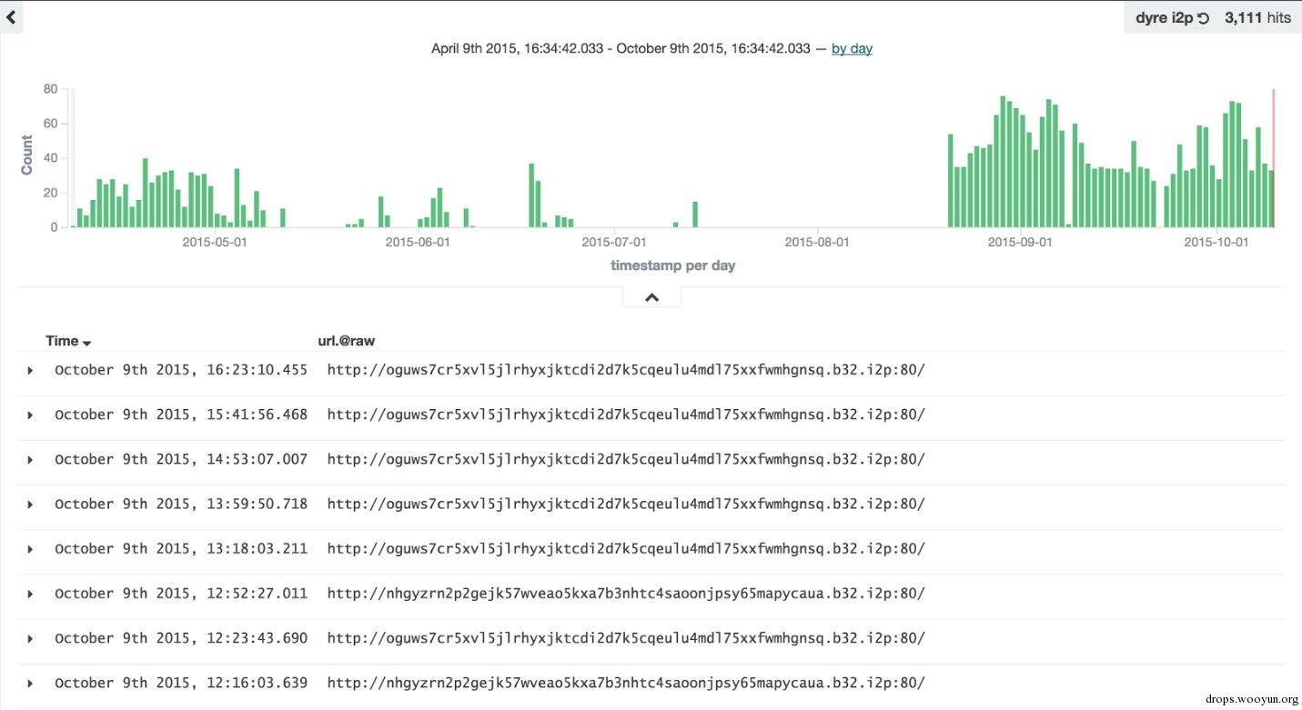Select the 2015-06-01 axis label

click(x=418, y=242)
